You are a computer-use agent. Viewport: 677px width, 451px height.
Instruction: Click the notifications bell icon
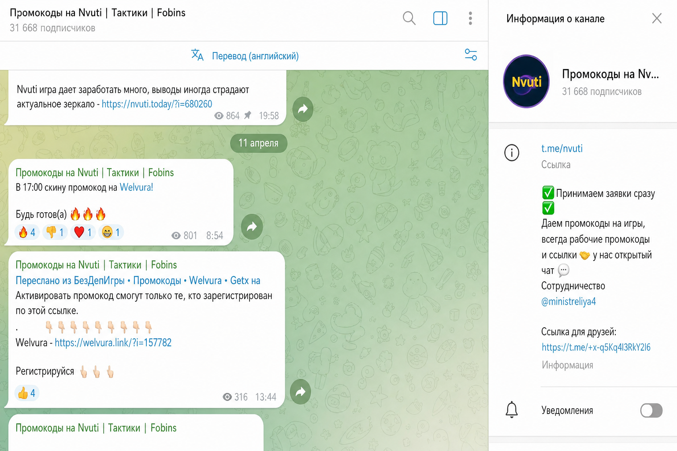[512, 410]
